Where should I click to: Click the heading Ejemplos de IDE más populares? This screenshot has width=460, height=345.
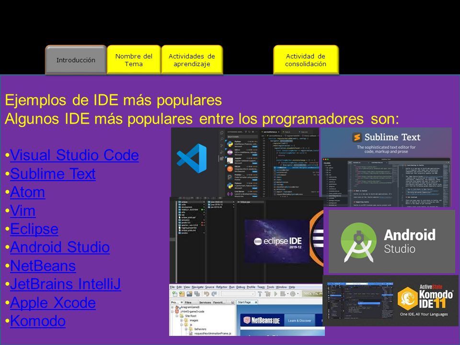click(x=113, y=100)
